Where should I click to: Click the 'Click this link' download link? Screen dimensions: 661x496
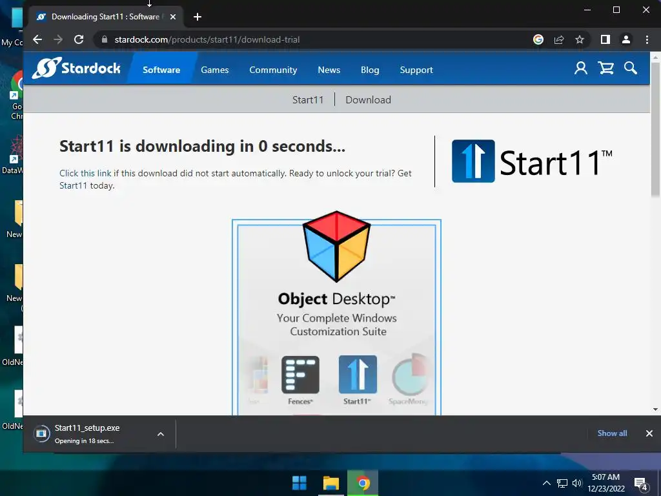[x=86, y=173]
